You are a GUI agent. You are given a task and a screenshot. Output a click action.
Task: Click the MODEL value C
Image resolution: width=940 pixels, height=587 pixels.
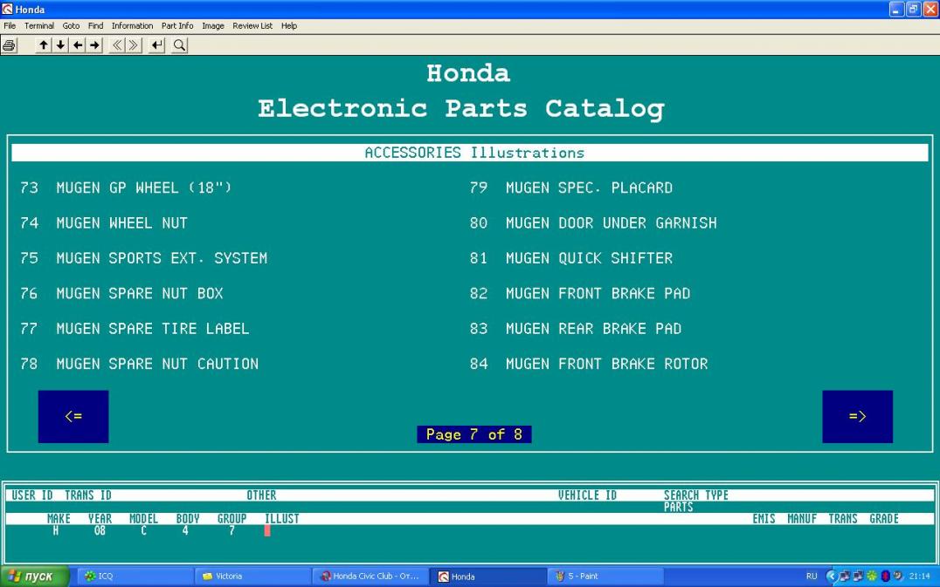(x=143, y=531)
